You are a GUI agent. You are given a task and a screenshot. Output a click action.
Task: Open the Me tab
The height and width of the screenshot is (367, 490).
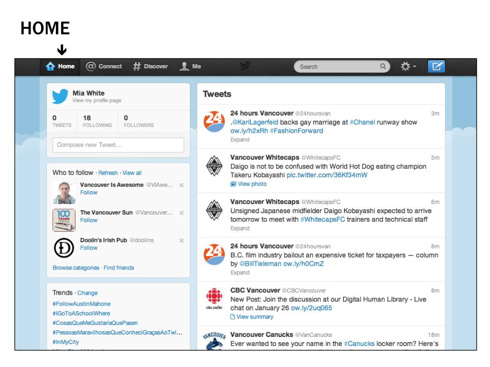click(x=190, y=66)
